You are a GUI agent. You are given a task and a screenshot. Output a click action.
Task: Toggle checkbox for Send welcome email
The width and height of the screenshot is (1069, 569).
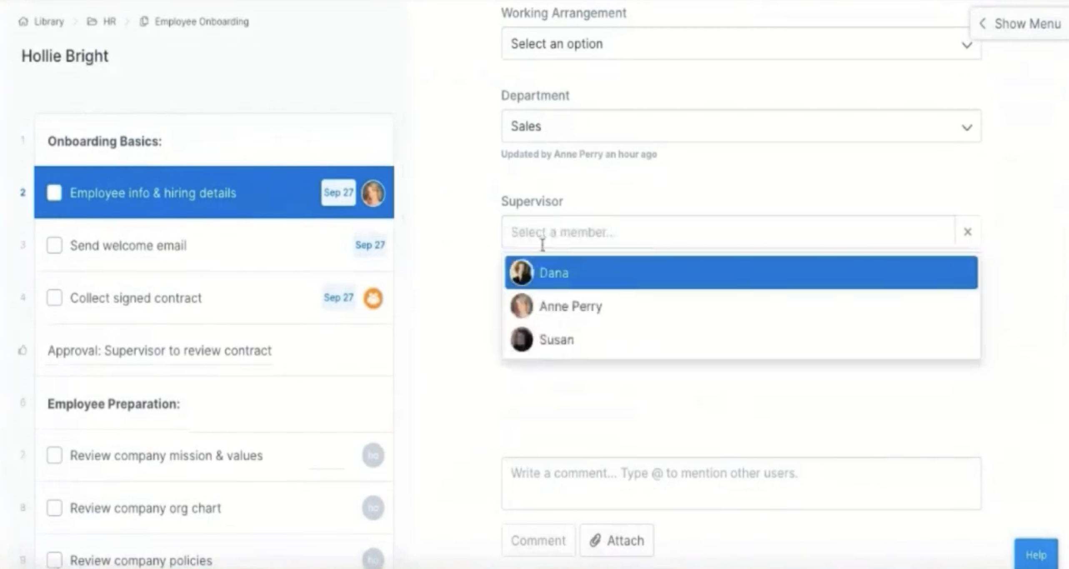coord(55,245)
